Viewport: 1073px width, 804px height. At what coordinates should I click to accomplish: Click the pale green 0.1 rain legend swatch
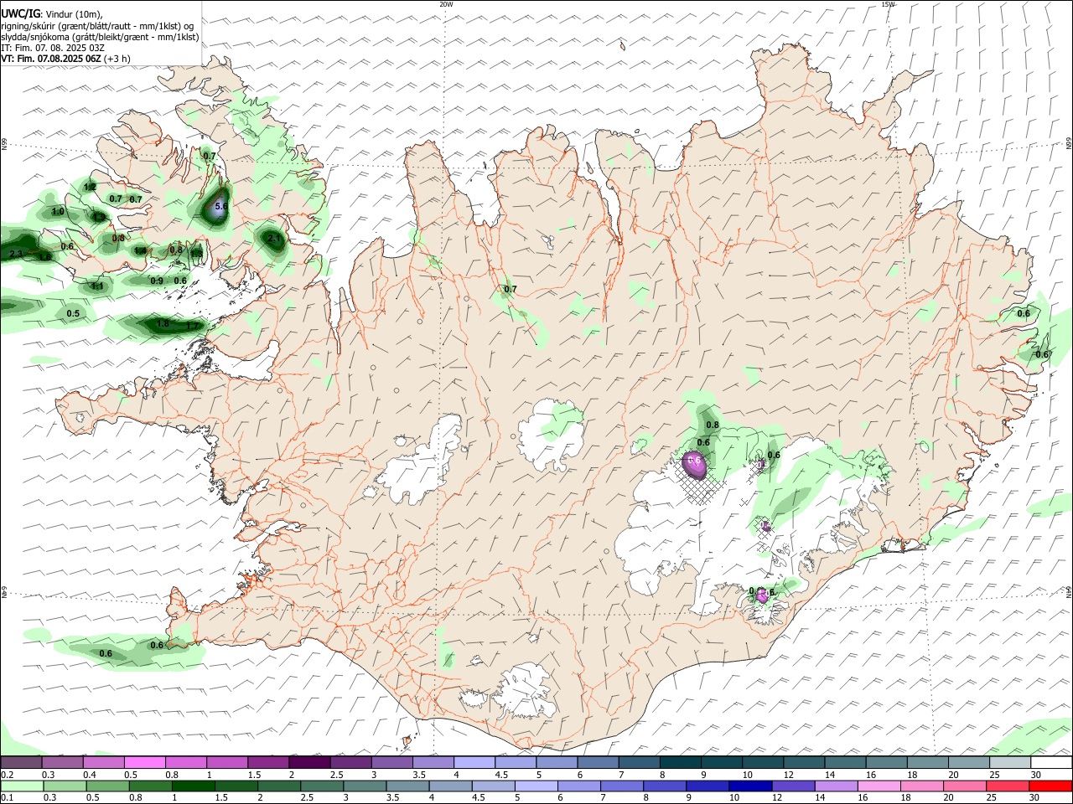[22, 786]
